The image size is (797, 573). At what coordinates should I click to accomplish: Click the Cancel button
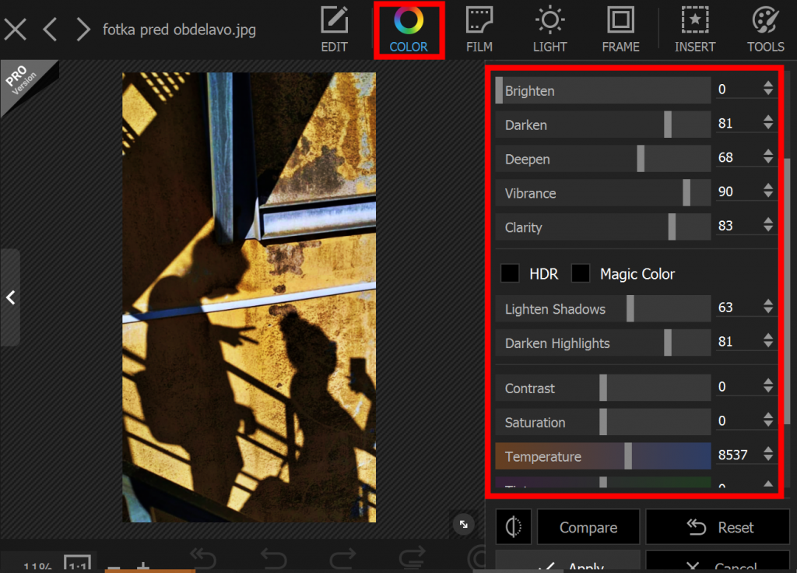pos(718,561)
